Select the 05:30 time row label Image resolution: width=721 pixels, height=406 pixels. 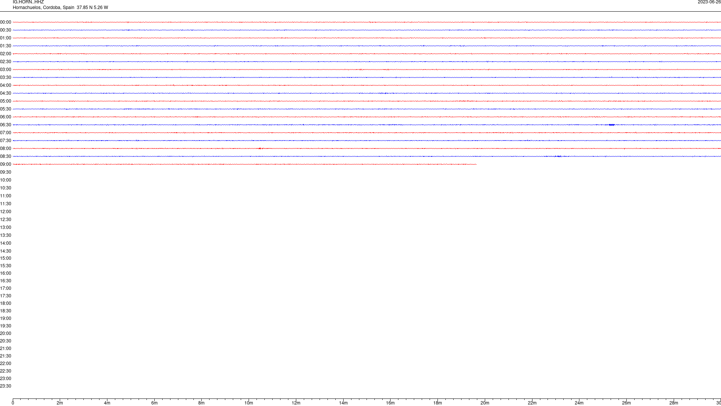(6, 109)
